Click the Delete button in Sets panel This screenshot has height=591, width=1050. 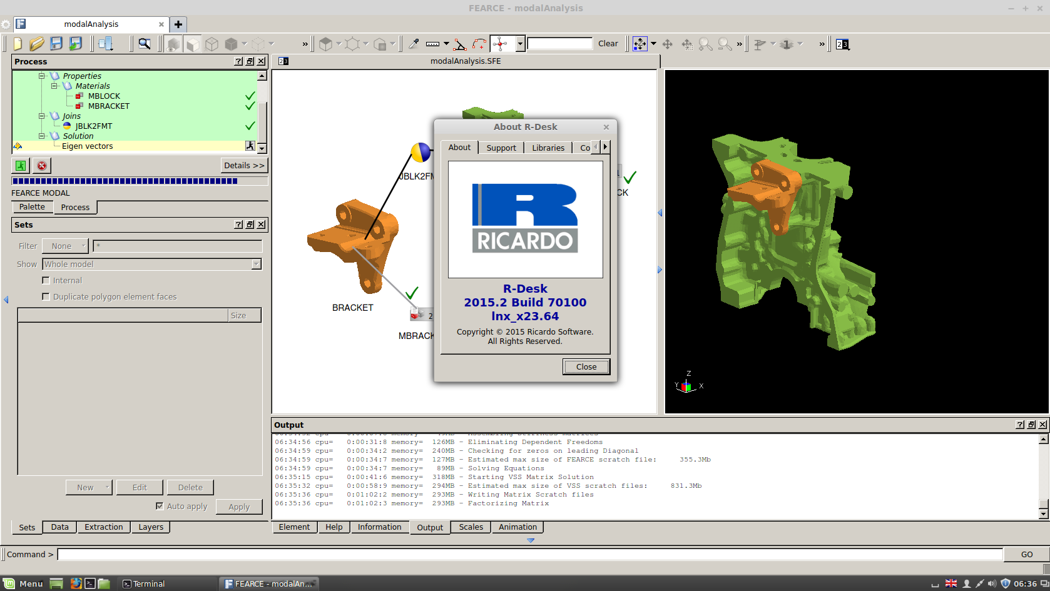pos(190,487)
